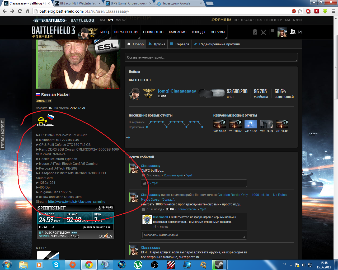Click the Speedtest.net result image
The height and width of the screenshot is (270, 338).
pos(76,222)
